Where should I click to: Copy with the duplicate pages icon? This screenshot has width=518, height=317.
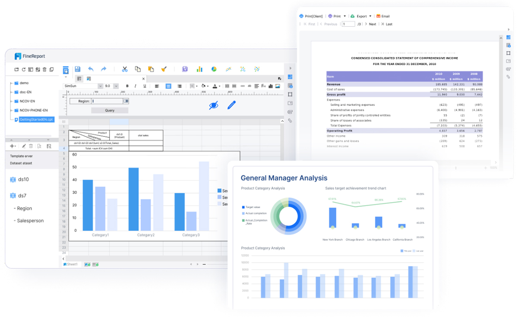click(138, 69)
